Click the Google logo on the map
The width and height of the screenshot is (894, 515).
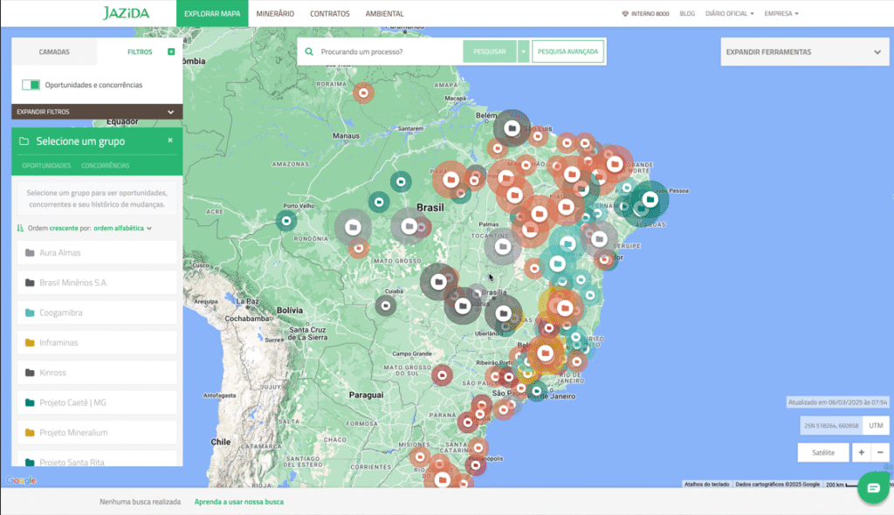tap(21, 480)
